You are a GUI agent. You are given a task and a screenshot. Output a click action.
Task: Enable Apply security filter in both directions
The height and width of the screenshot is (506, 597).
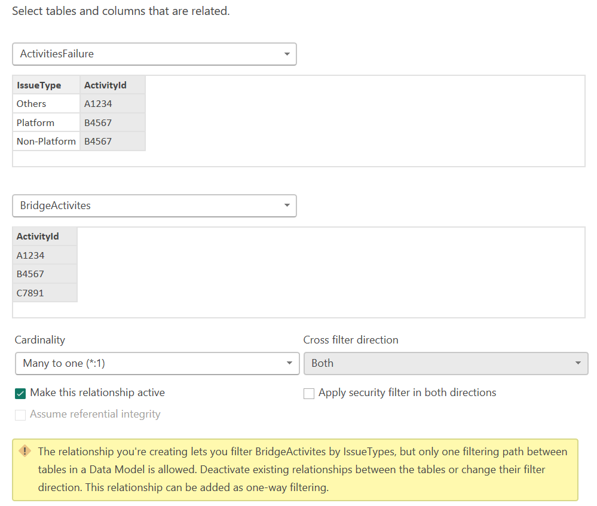309,393
